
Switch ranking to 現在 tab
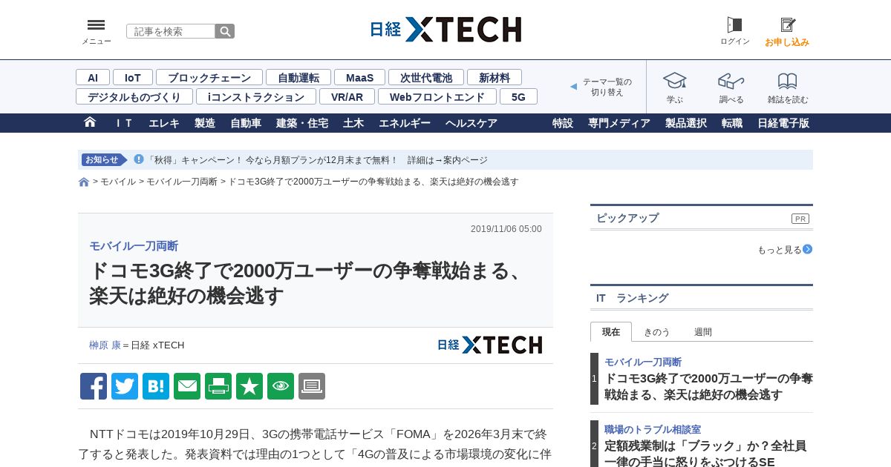[x=611, y=332]
